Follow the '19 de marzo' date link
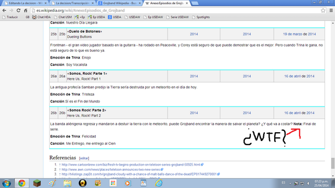335x188 pixels. [x=293, y=34]
